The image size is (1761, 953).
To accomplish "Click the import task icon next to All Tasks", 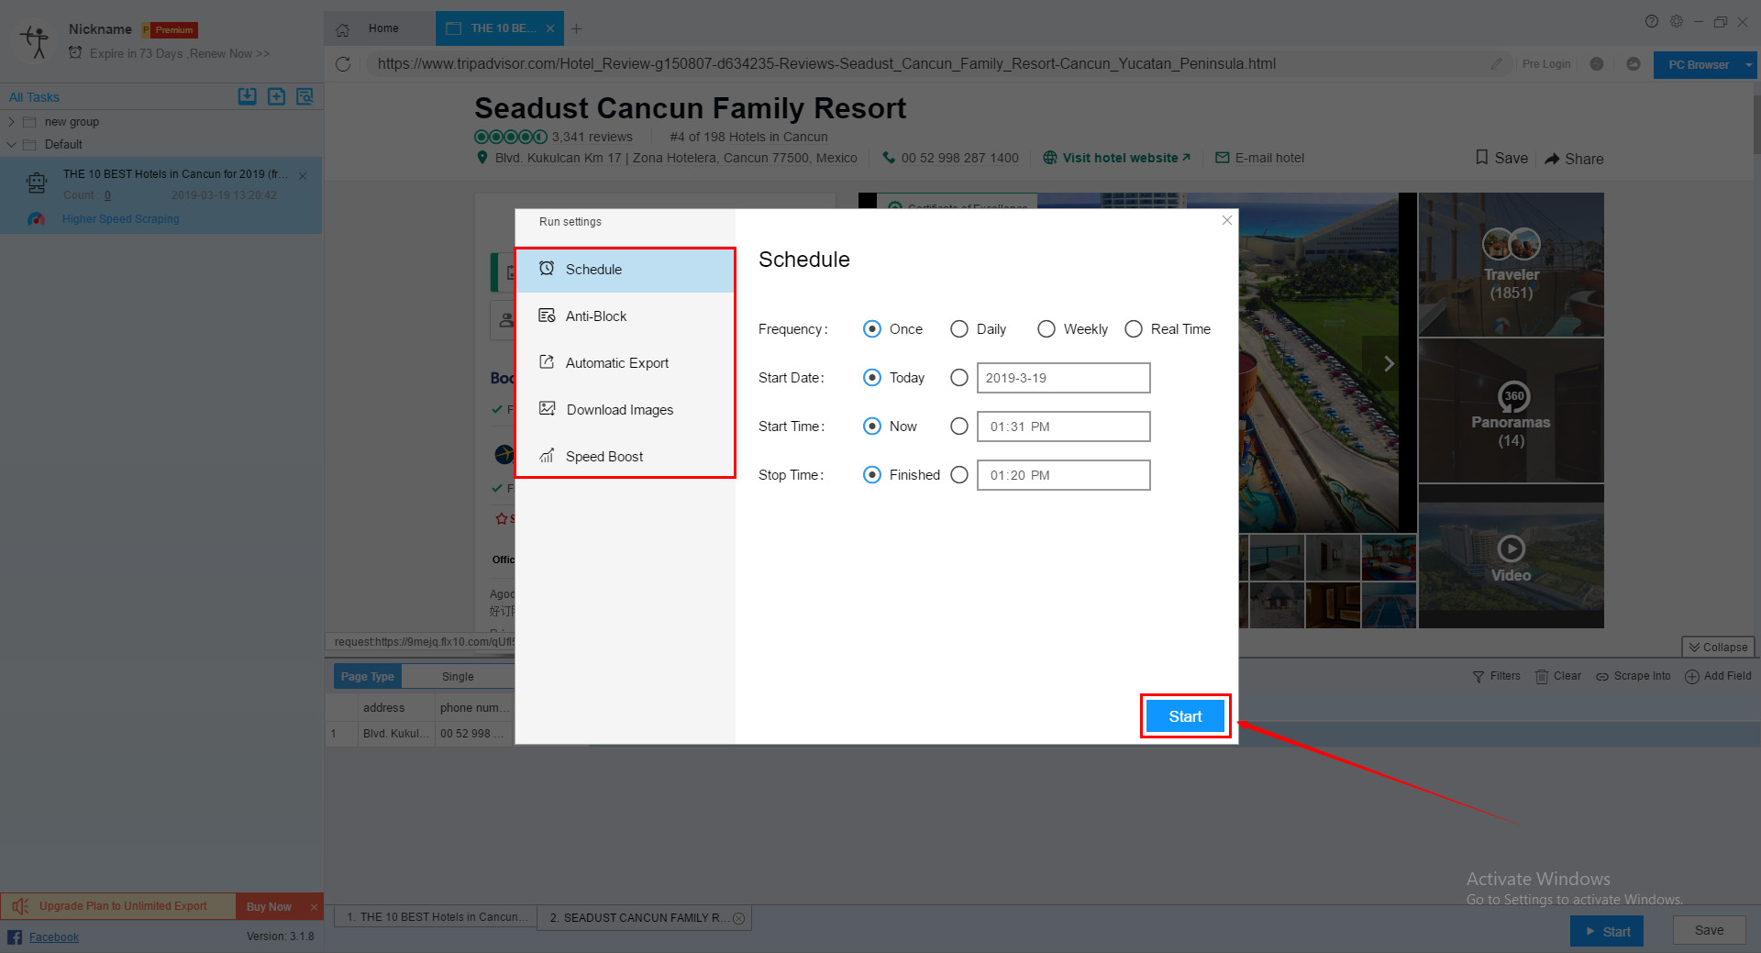I will tap(248, 96).
